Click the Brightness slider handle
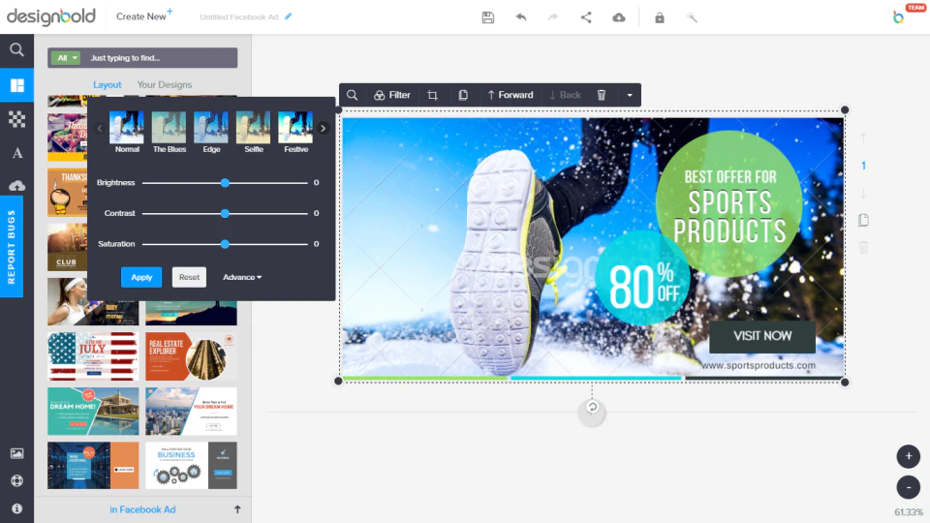The width and height of the screenshot is (930, 523). pos(225,183)
